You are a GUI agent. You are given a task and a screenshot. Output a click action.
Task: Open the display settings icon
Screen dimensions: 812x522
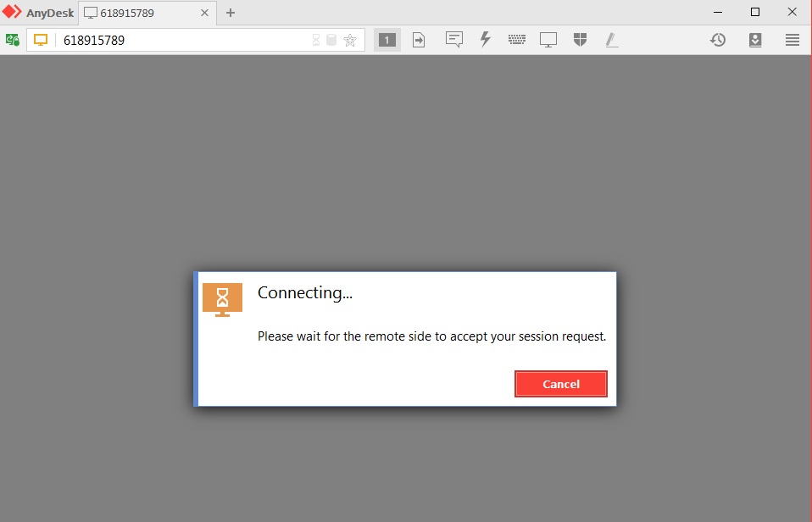click(548, 39)
